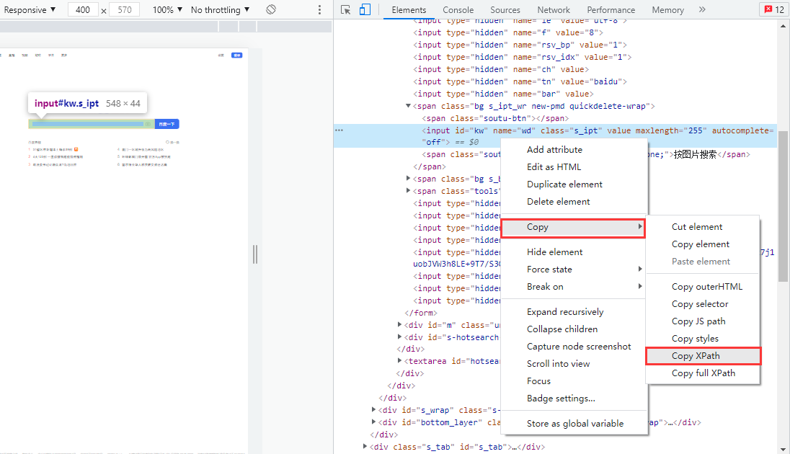Viewport: 790px width, 454px height.
Task: Click the viewport height field showing 570
Action: coord(125,9)
